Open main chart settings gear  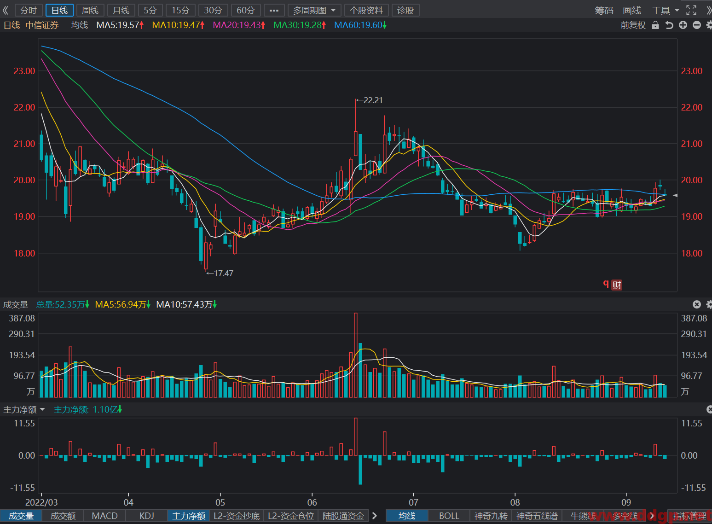click(x=709, y=25)
